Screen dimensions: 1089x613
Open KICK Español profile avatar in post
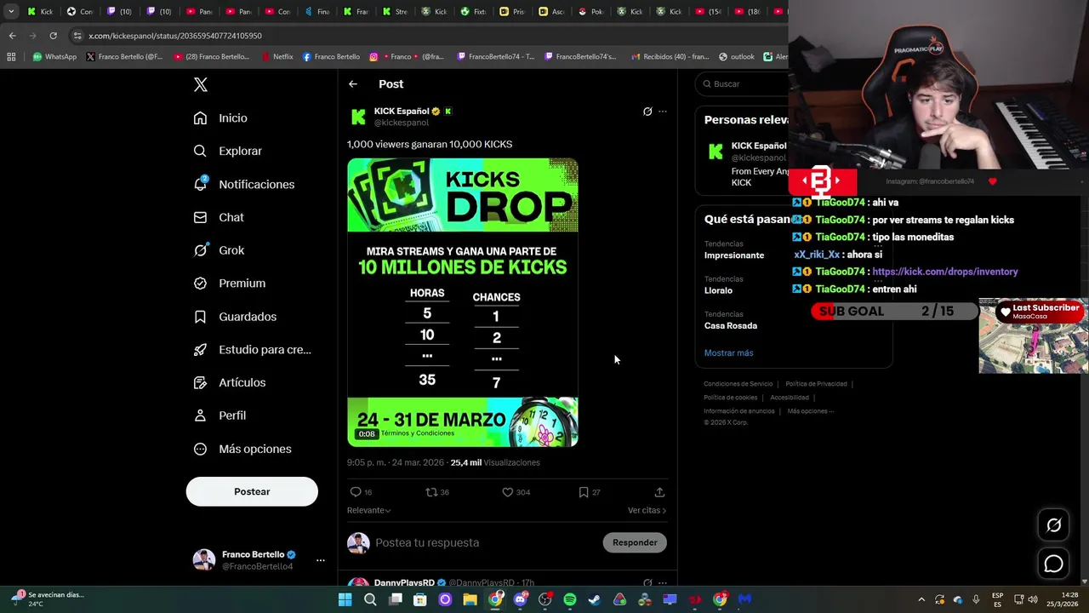[358, 117]
